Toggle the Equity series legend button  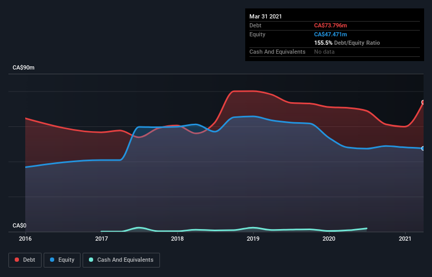click(62, 260)
